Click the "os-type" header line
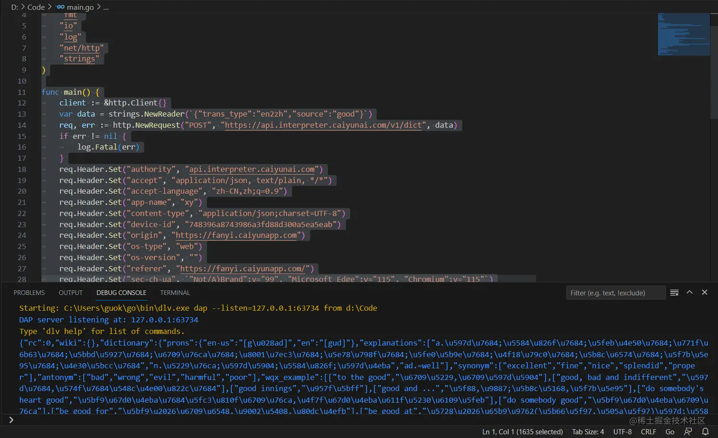 point(131,247)
